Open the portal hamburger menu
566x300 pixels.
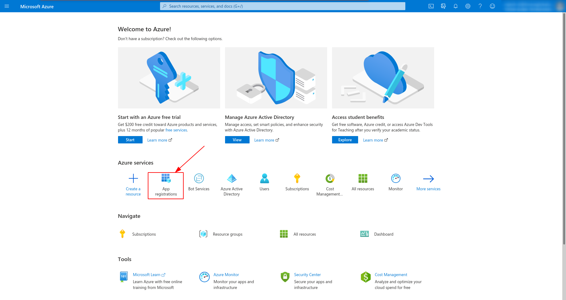pos(7,6)
